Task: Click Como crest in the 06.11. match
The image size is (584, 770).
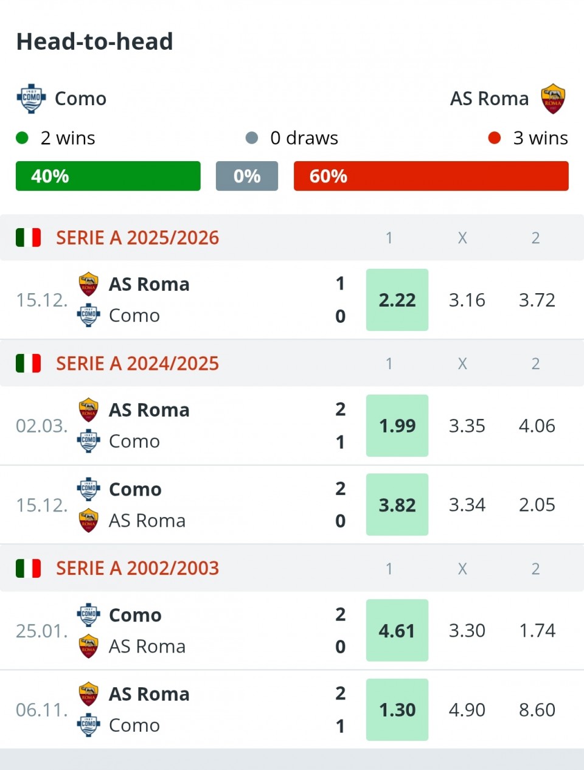Action: click(89, 725)
